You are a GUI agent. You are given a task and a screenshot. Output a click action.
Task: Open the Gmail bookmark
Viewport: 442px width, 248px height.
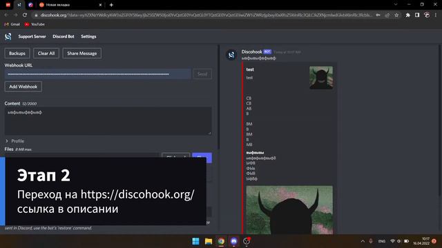12,24
